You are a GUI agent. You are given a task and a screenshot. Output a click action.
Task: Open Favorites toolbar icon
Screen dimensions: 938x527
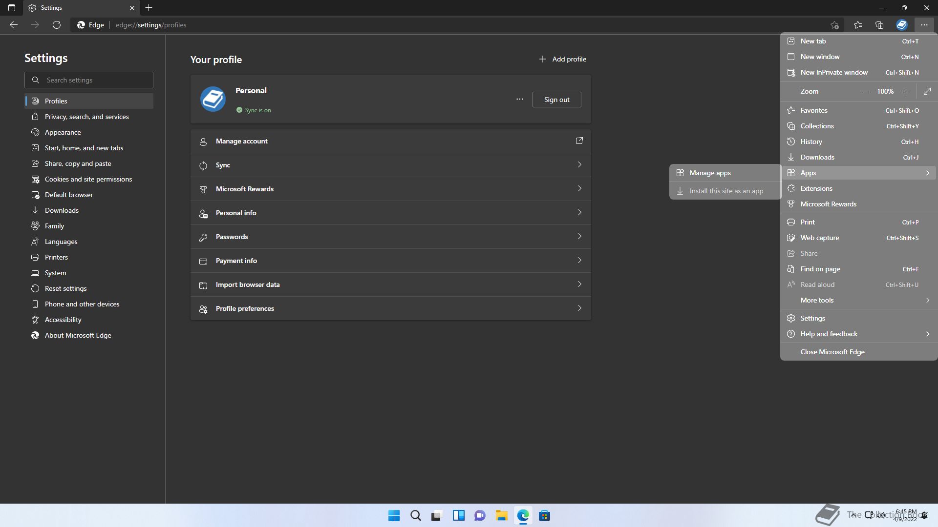click(x=858, y=25)
